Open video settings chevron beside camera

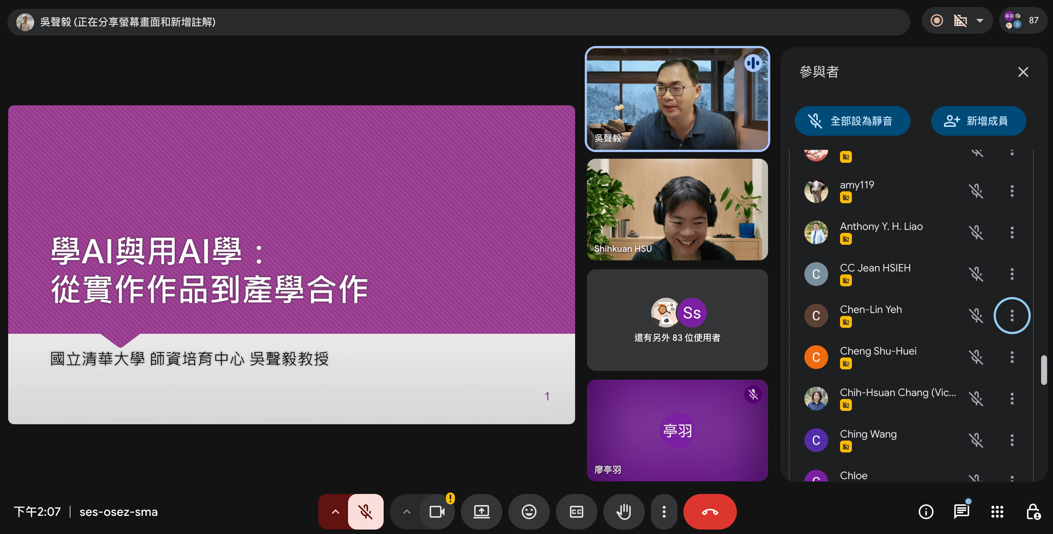point(406,511)
